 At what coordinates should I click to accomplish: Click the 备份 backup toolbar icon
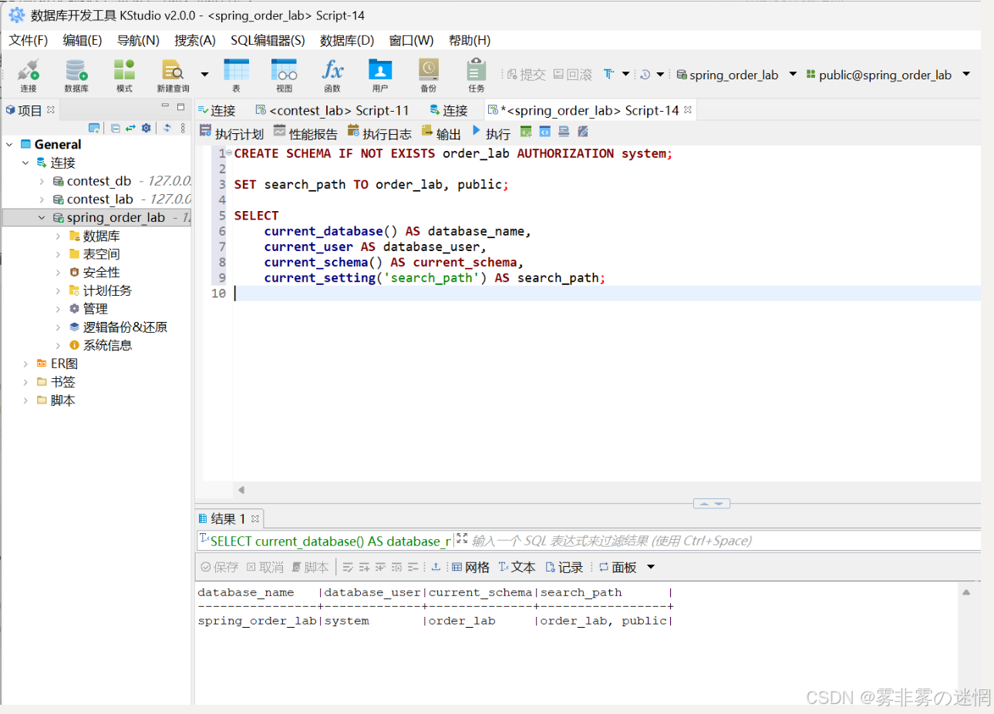click(428, 75)
